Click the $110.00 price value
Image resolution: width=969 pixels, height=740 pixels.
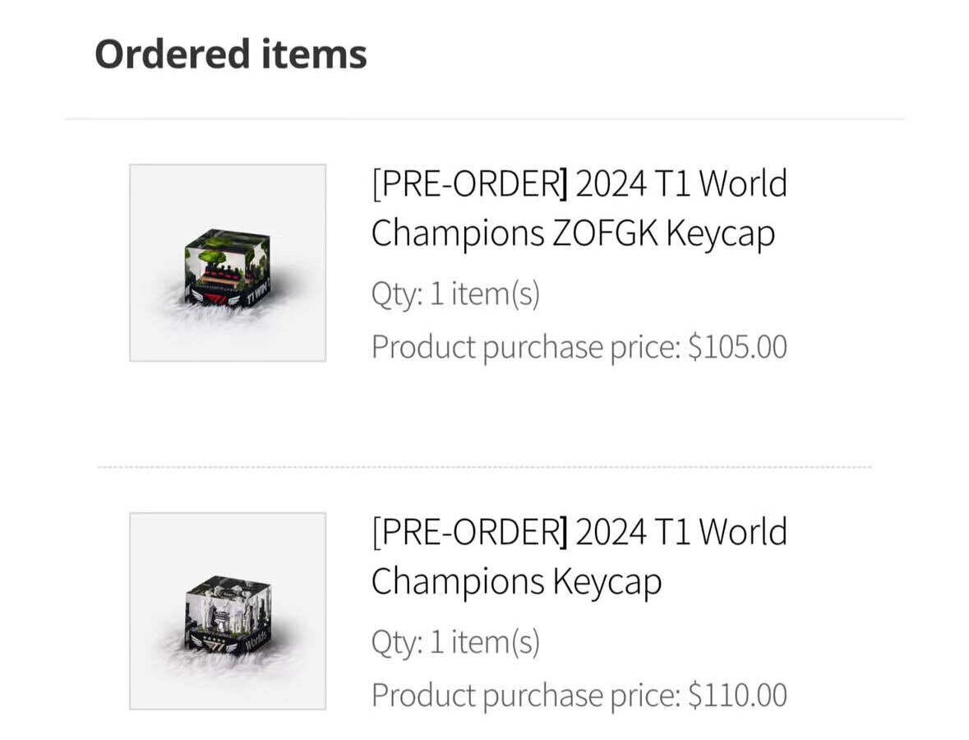click(737, 696)
